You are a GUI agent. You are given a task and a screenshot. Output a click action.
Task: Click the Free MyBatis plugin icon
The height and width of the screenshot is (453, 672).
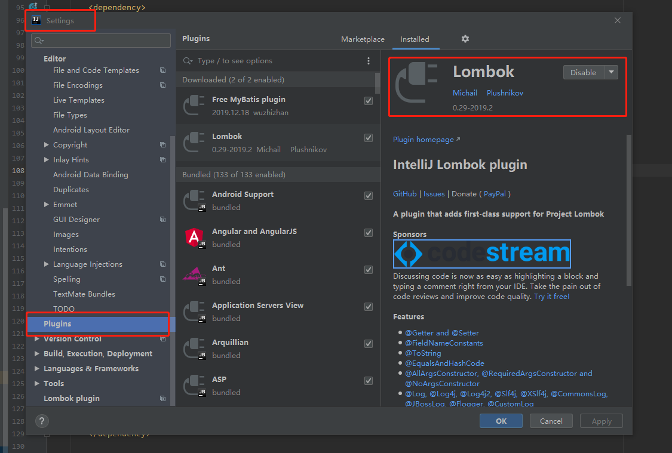pos(194,106)
